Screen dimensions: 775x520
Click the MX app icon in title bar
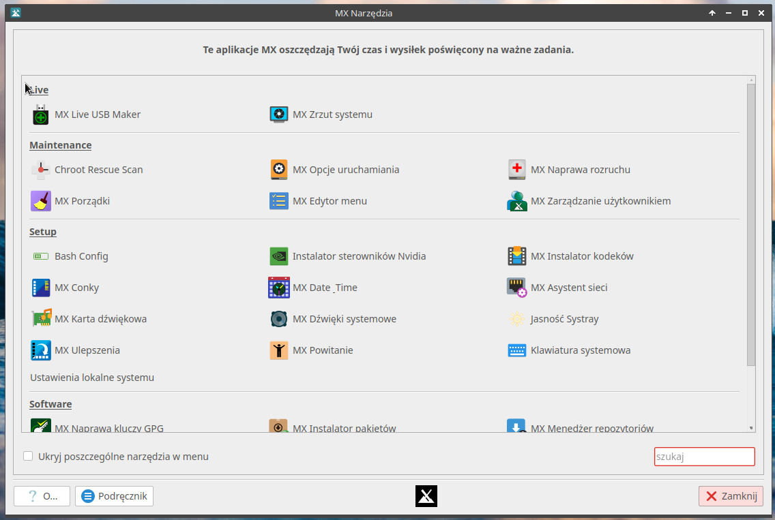coord(15,13)
